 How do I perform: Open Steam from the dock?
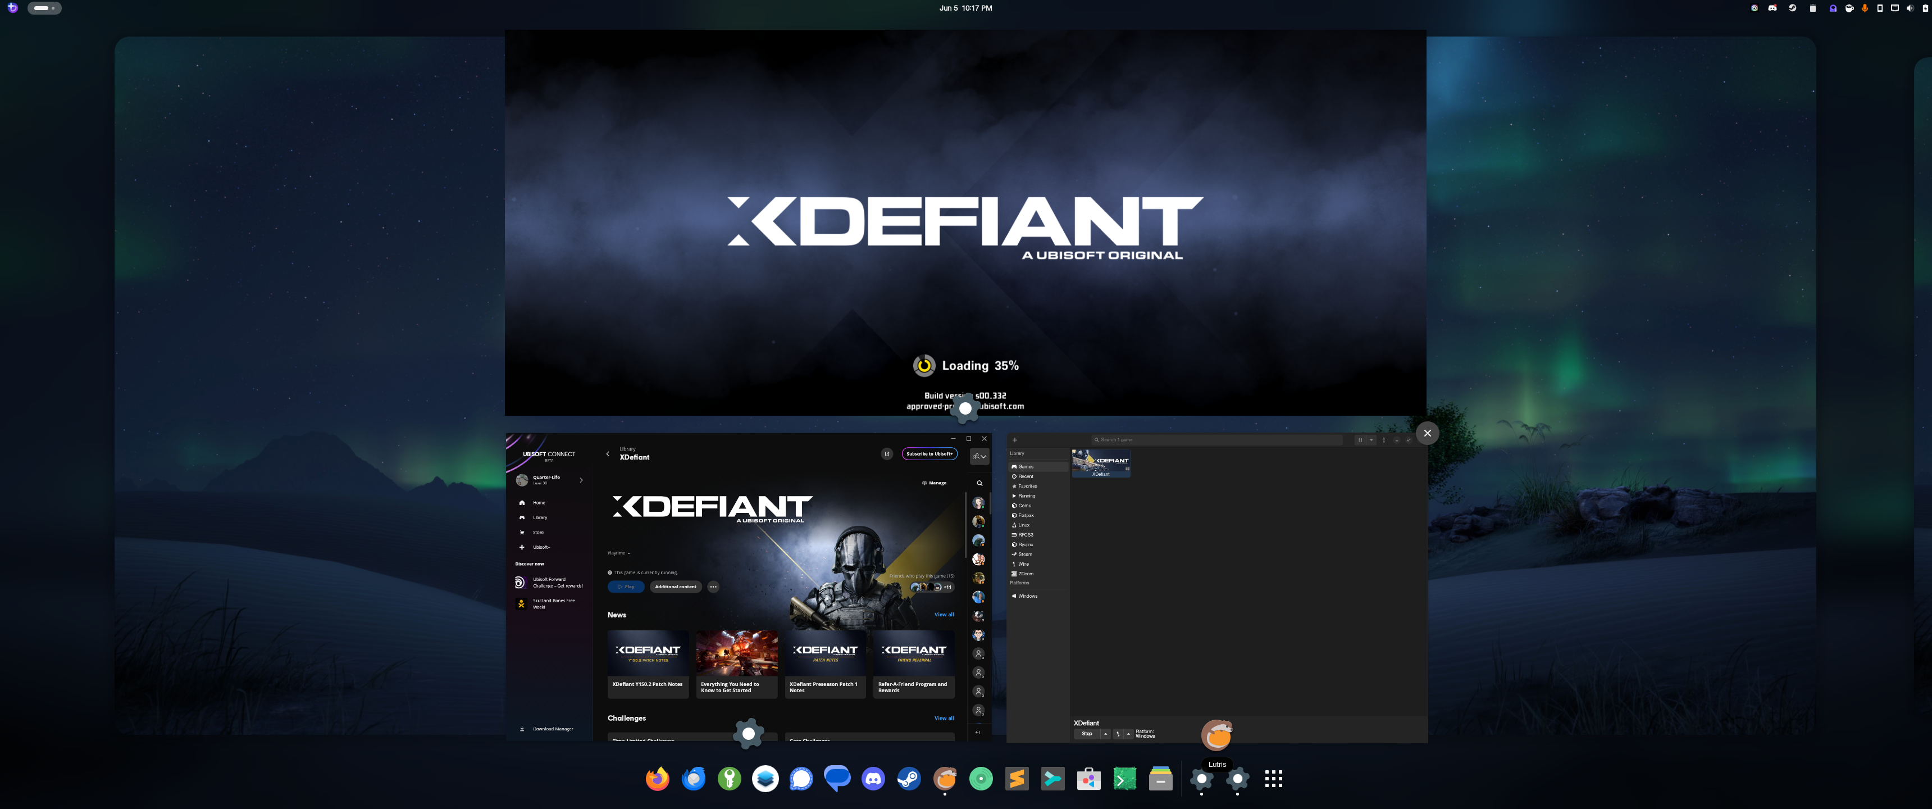click(909, 779)
